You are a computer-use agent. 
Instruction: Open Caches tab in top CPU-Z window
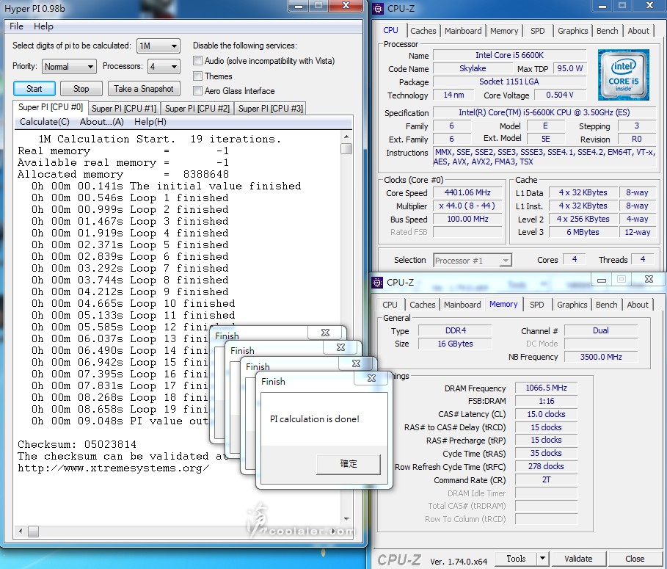point(423,31)
